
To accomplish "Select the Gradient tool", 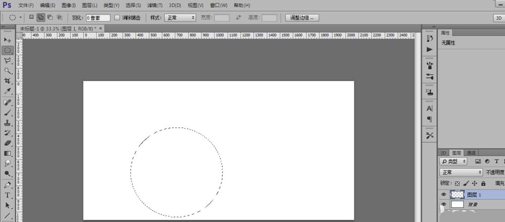I will pyautogui.click(x=8, y=153).
